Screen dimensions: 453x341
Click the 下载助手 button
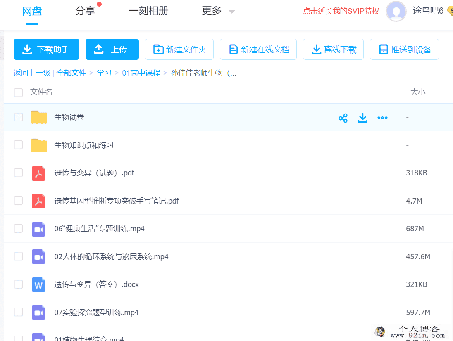47,49
